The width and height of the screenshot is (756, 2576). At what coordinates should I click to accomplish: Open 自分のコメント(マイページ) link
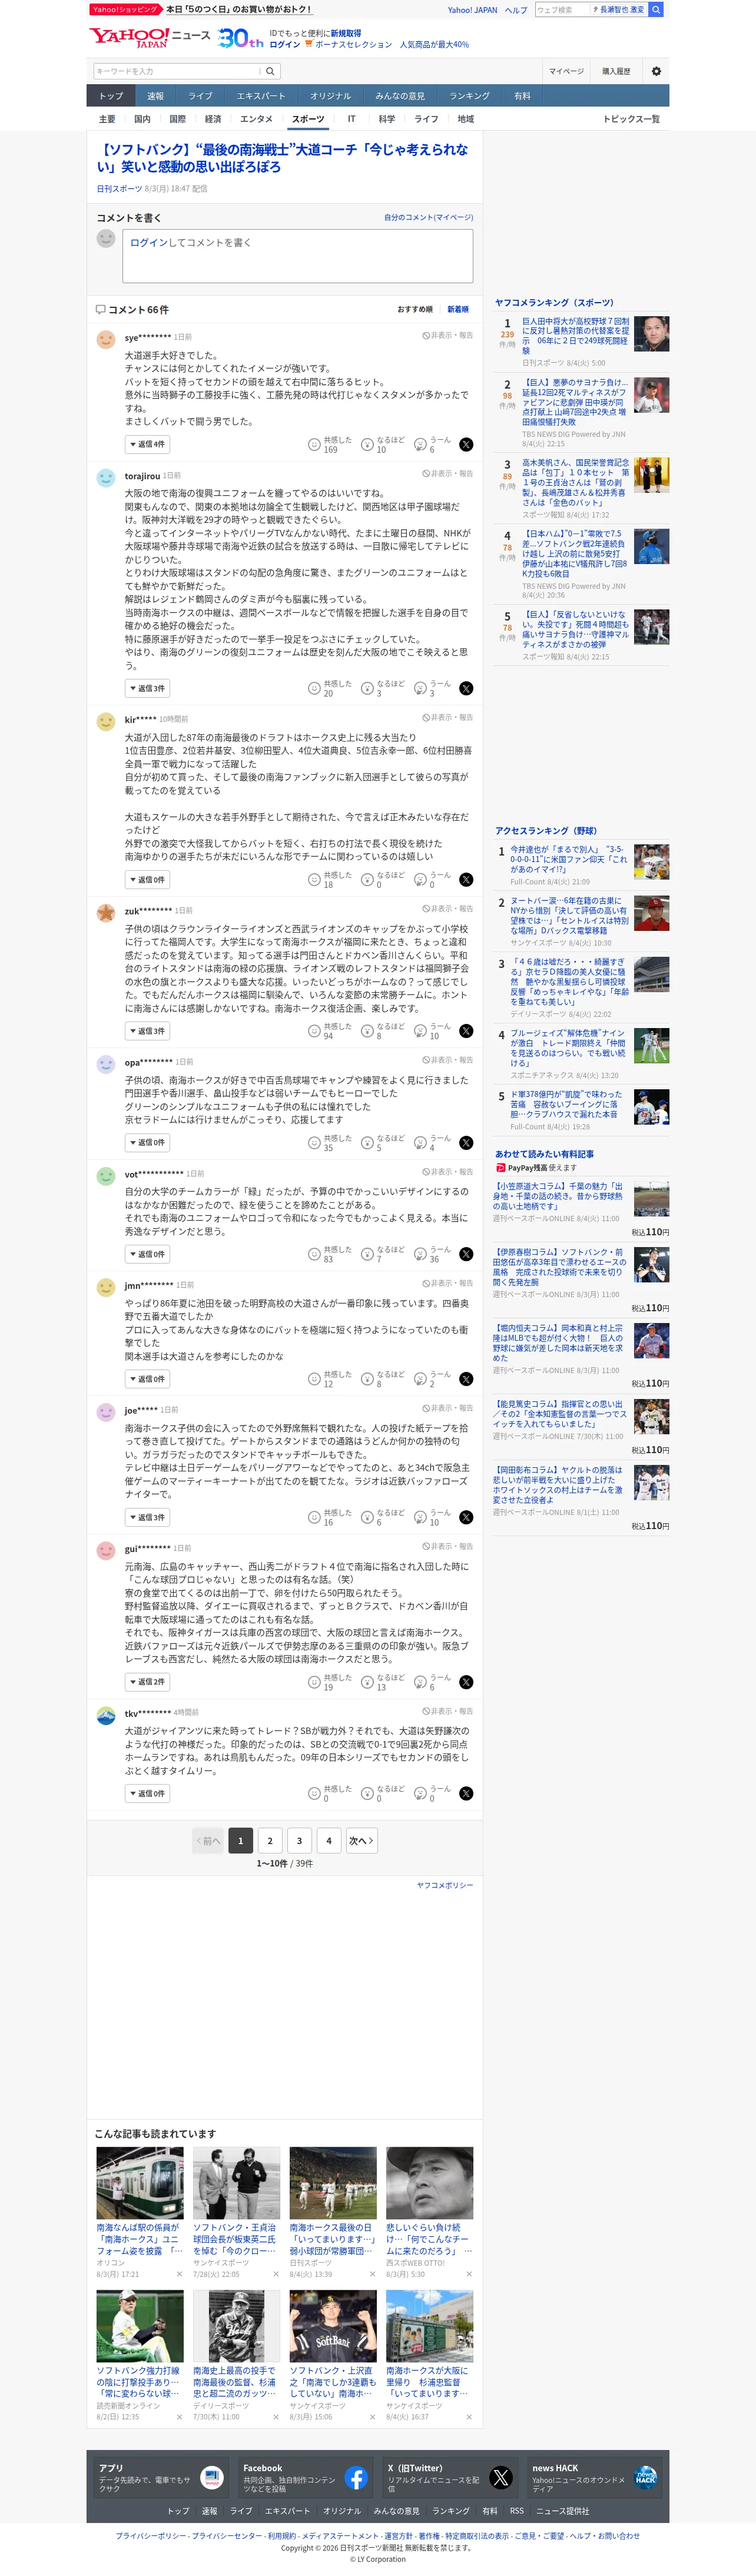[429, 217]
